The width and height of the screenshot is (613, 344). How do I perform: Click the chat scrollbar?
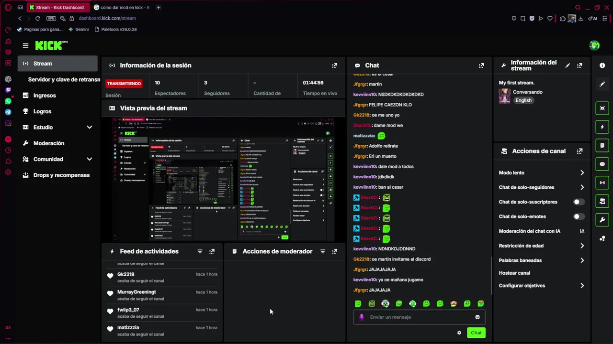click(x=491, y=276)
